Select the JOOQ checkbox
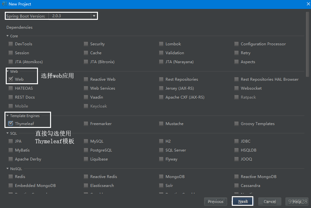The height and width of the screenshot is (208, 311). [236, 159]
